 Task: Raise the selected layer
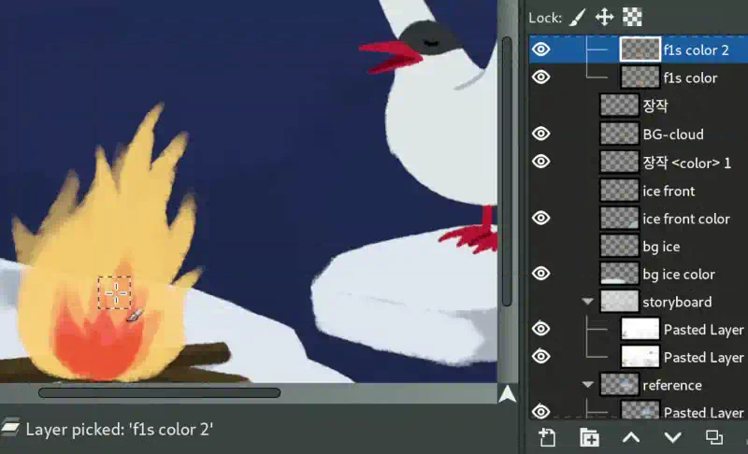pos(631,437)
